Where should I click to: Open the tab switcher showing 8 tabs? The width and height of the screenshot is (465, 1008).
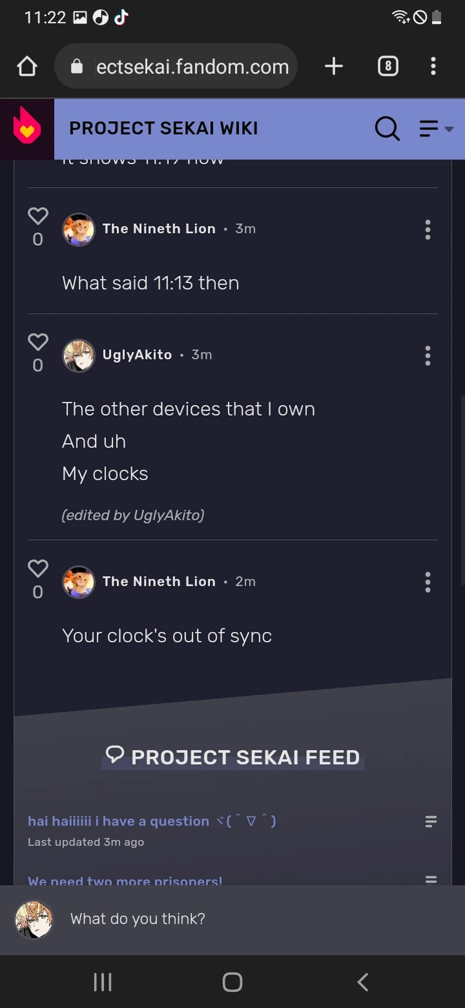click(387, 66)
